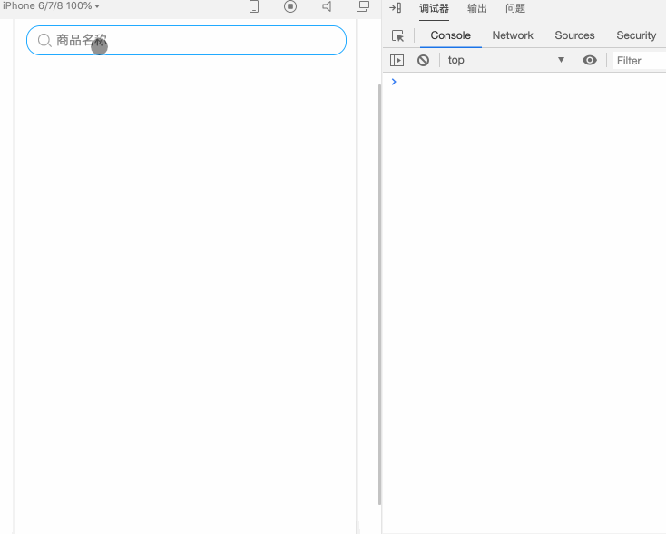Click the console prompt chevron

(x=394, y=82)
